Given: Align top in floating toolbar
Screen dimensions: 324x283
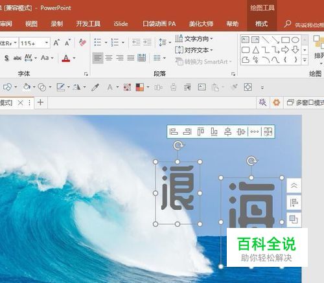Looking at the screenshot, I should (201, 131).
